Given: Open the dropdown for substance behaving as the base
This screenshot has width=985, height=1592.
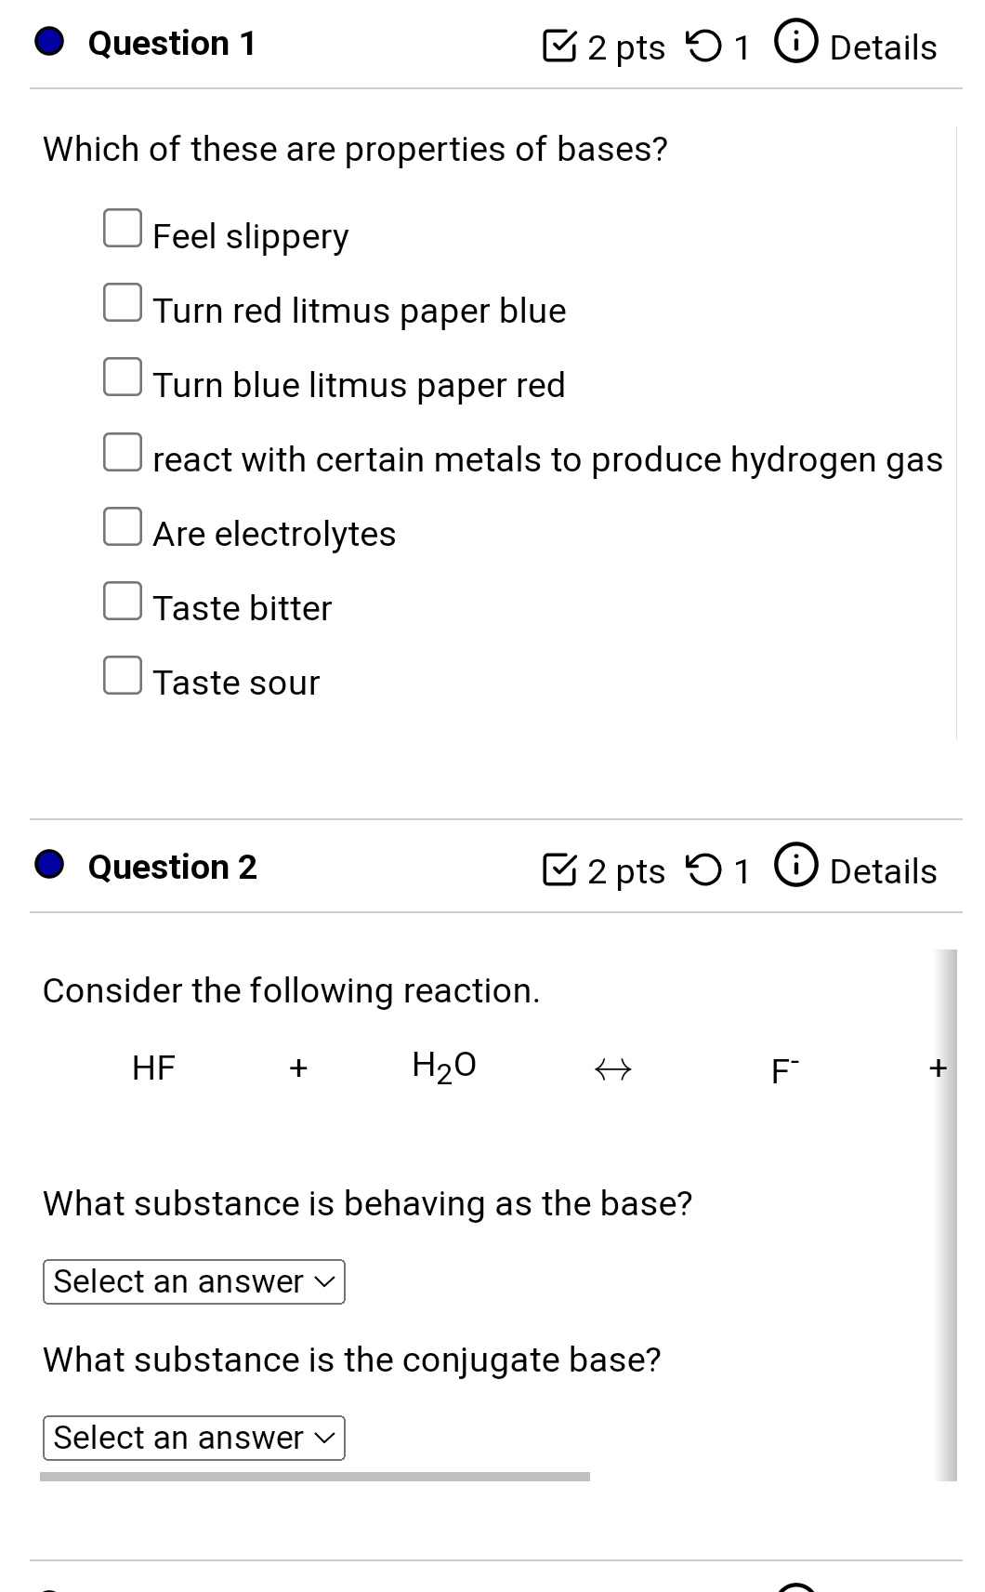Looking at the screenshot, I should pyautogui.click(x=192, y=1281).
